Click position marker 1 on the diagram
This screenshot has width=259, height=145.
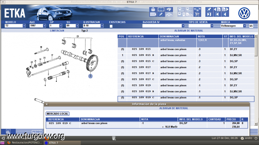(x=90, y=76)
